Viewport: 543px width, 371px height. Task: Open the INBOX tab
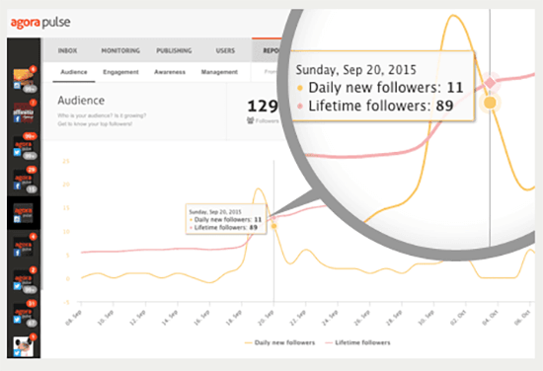[x=67, y=50]
